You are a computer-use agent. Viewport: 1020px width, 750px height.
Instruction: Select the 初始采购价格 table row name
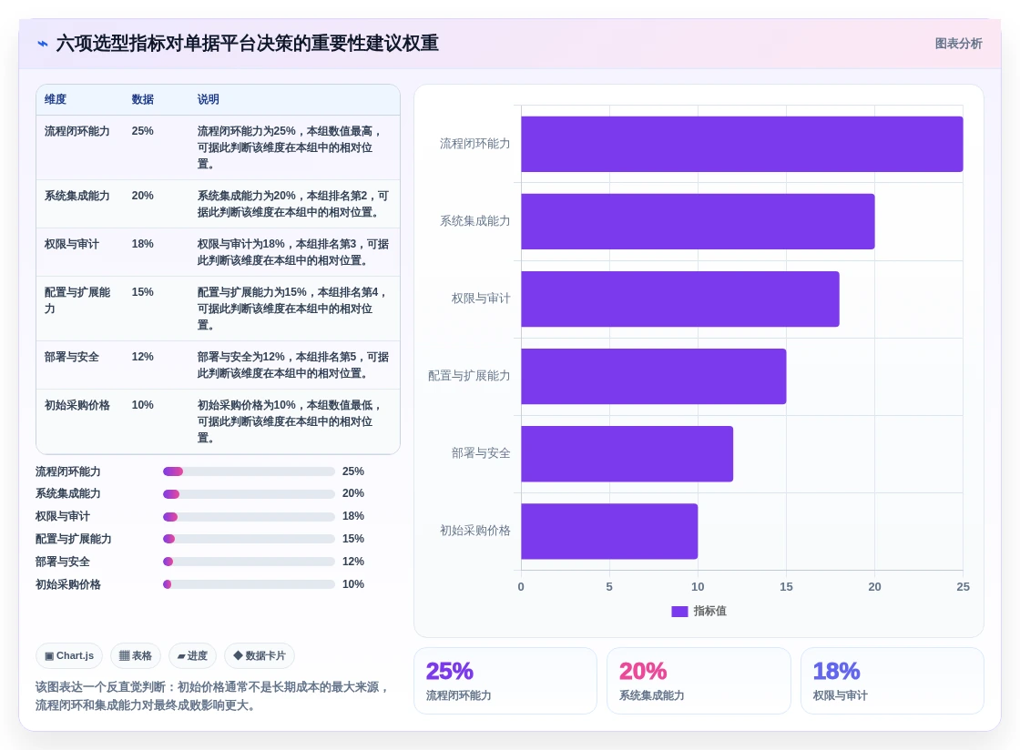76,406
